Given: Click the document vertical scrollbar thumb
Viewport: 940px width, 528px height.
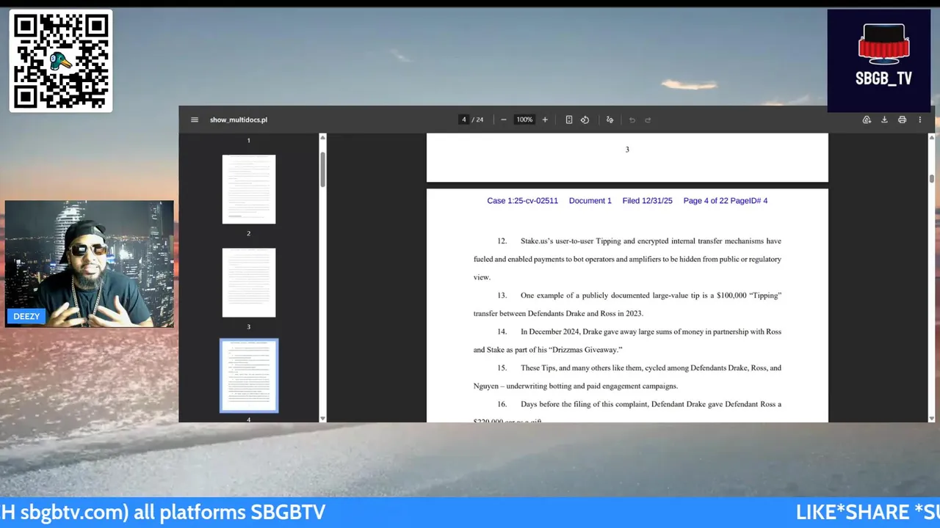Looking at the screenshot, I should click(x=931, y=178).
